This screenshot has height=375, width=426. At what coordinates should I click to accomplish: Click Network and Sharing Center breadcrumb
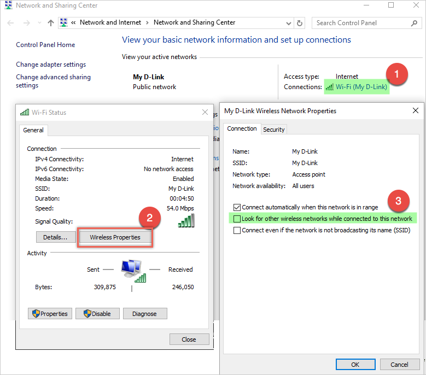coord(194,22)
